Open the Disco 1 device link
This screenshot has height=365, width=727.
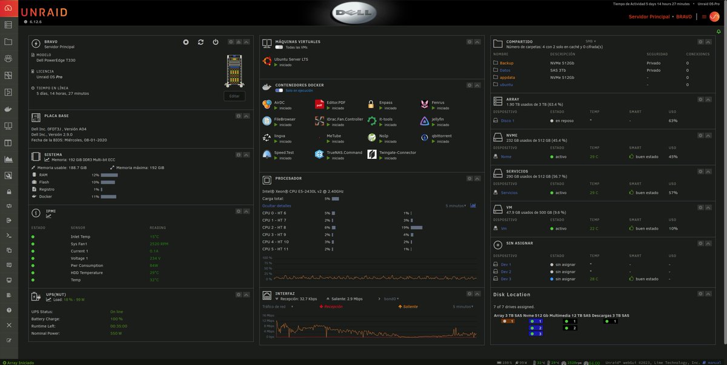point(508,121)
